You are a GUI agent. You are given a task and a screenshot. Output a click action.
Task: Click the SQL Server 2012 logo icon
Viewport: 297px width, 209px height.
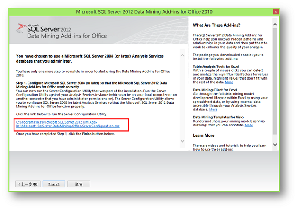21,28
